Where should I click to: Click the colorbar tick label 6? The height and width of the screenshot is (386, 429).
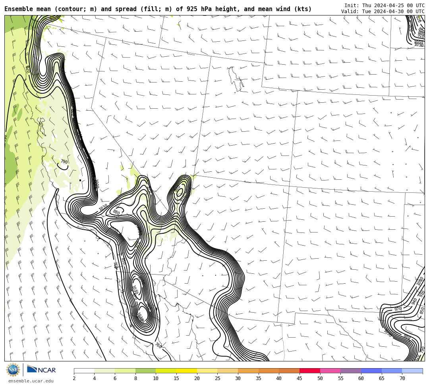pyautogui.click(x=115, y=378)
